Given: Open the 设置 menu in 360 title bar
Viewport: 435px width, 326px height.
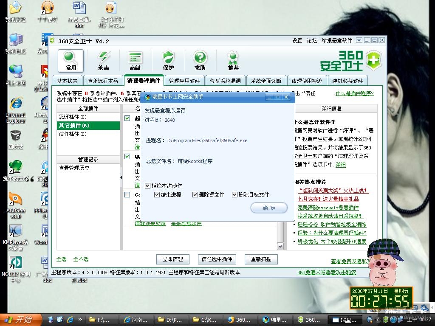Looking at the screenshot, I should click(x=297, y=41).
